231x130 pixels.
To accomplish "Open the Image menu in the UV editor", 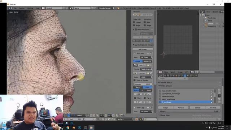I will pyautogui.click(x=180, y=72).
